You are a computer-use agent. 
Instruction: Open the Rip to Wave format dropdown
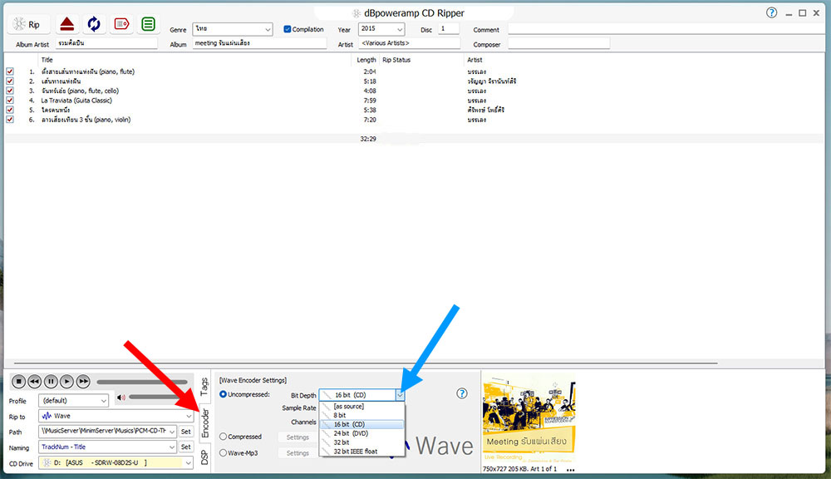point(187,416)
